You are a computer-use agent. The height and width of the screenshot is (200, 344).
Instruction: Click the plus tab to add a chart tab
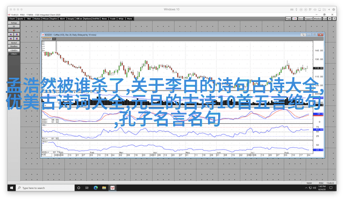coord(54,39)
